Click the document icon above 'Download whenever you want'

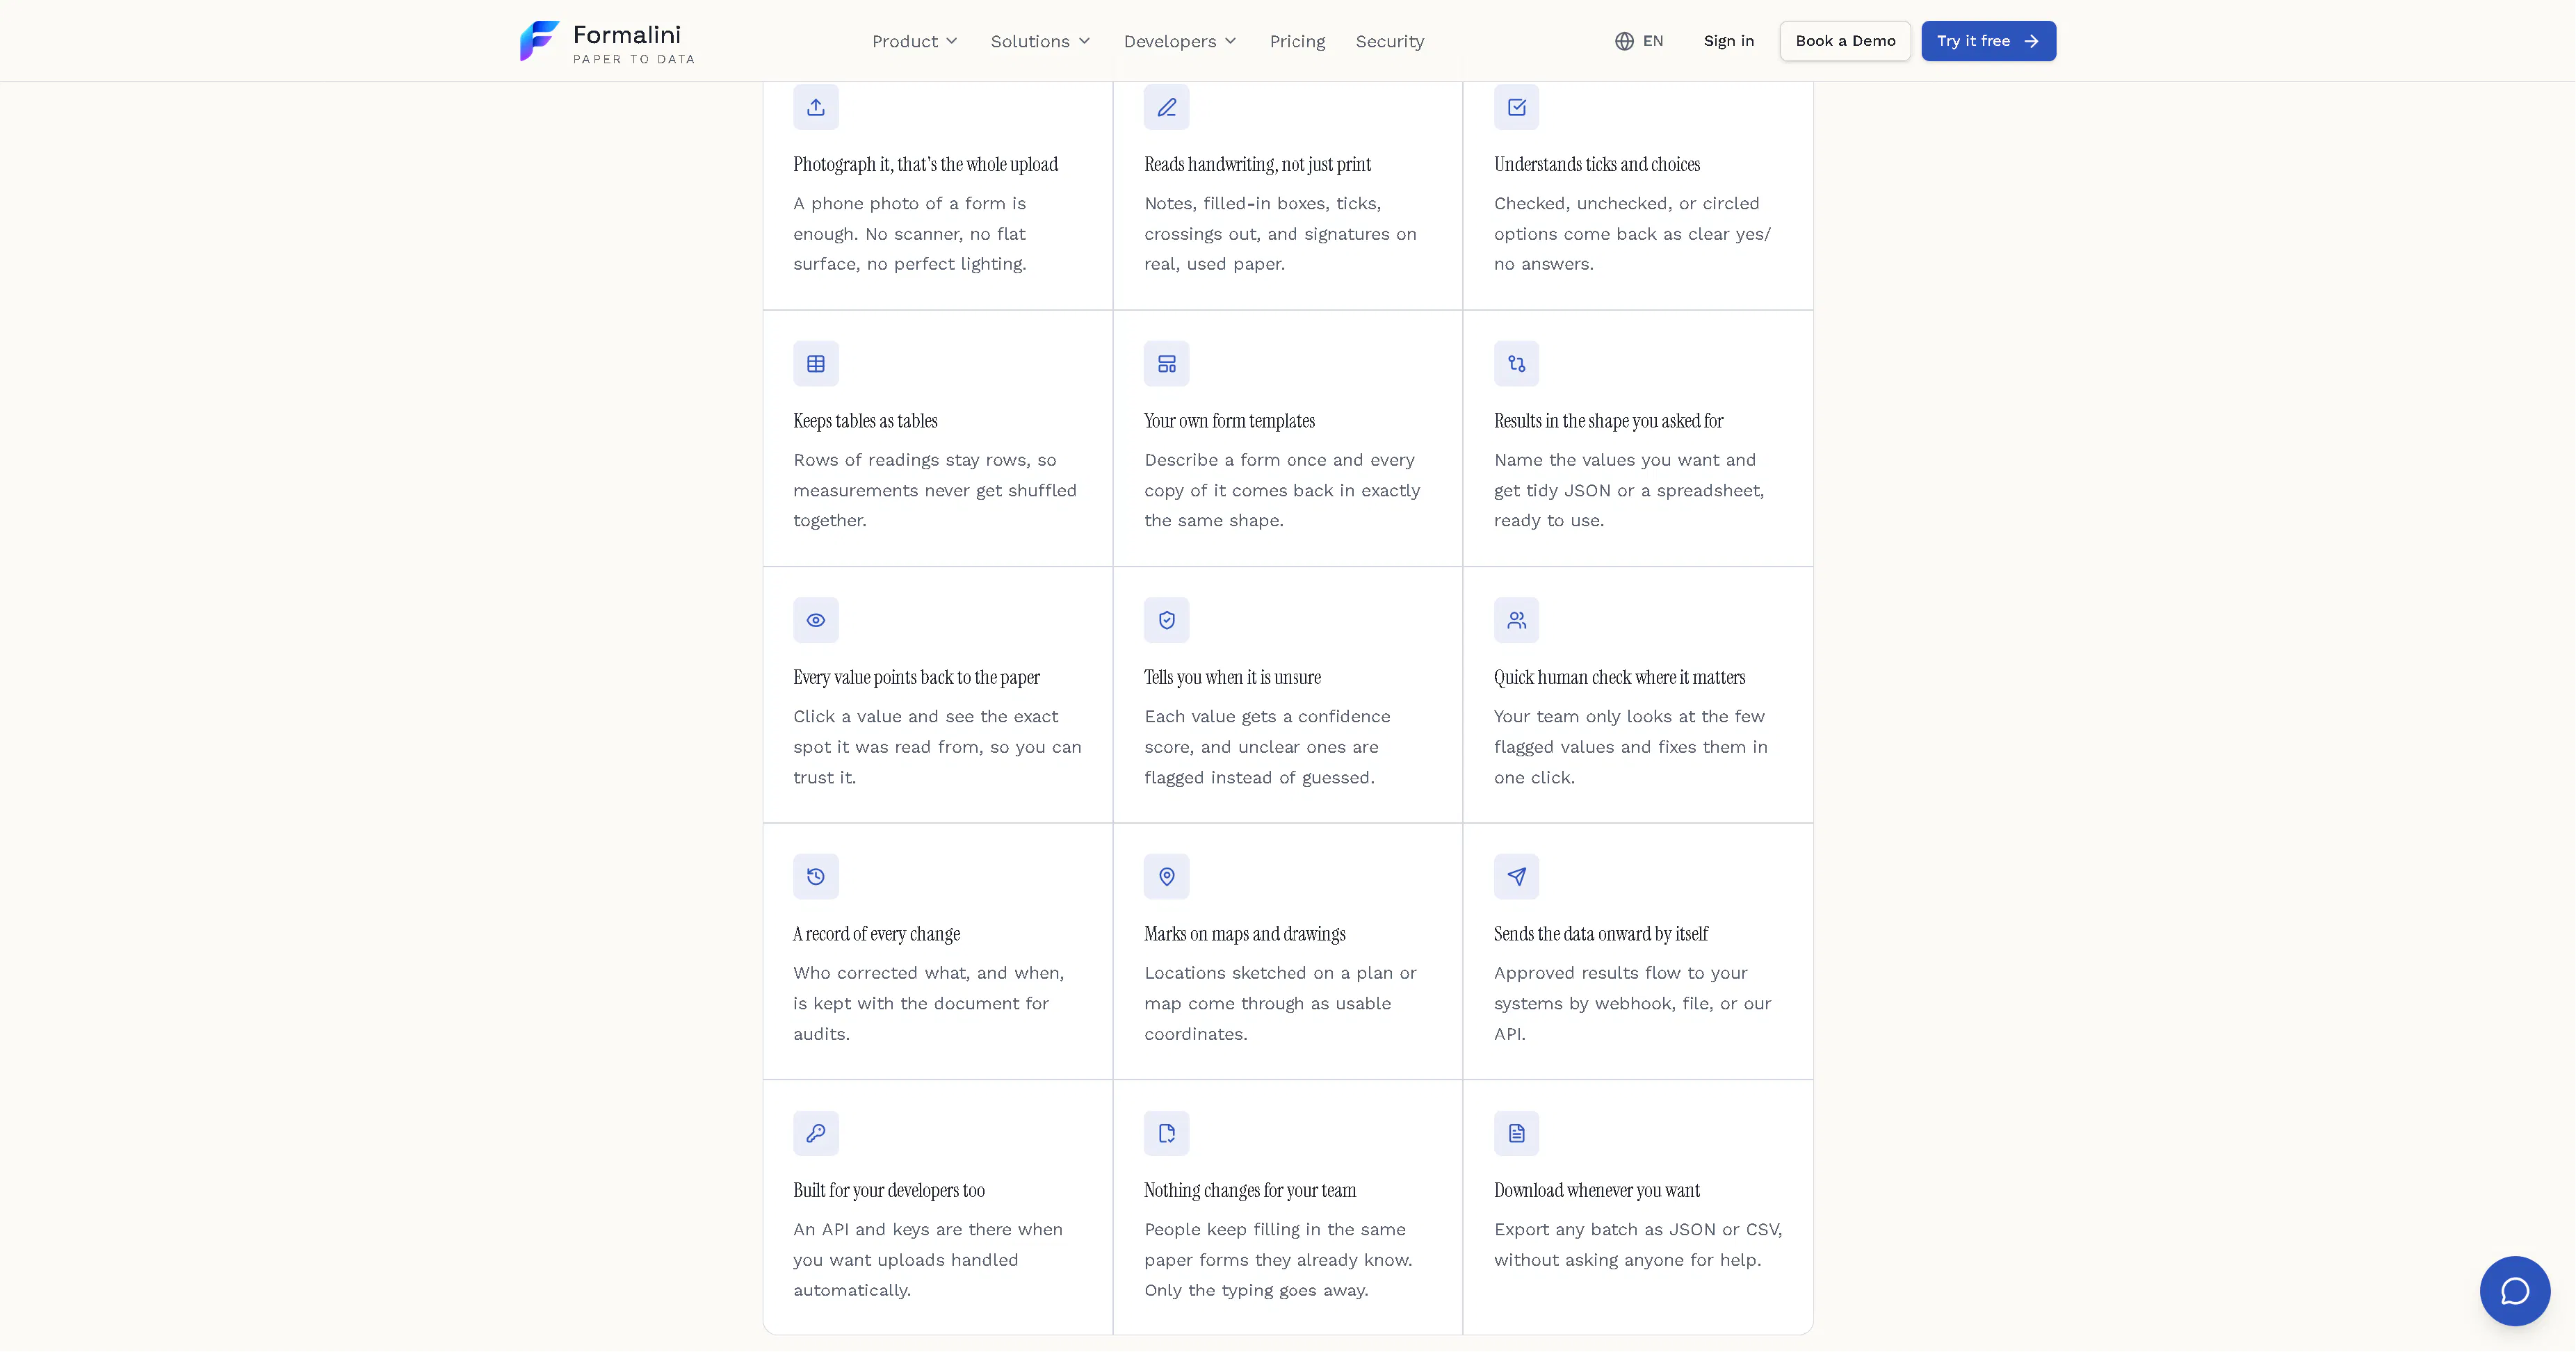(x=1516, y=1133)
